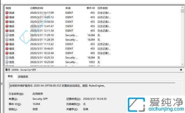Click event ID 16394 in the list
This screenshot has height=113, width=185.
91,40
